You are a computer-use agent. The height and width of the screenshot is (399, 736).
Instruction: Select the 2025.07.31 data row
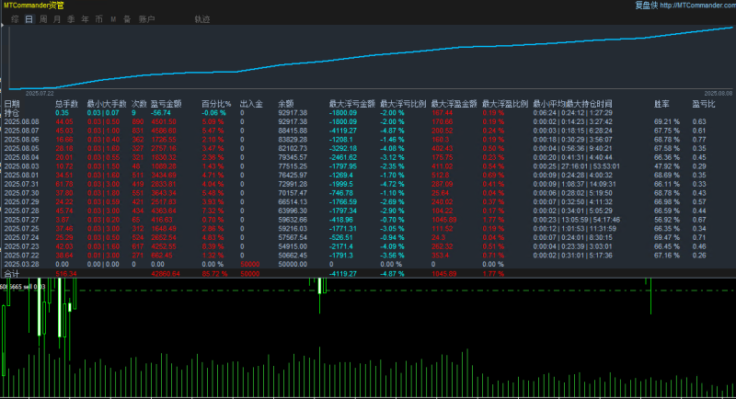coord(22,185)
